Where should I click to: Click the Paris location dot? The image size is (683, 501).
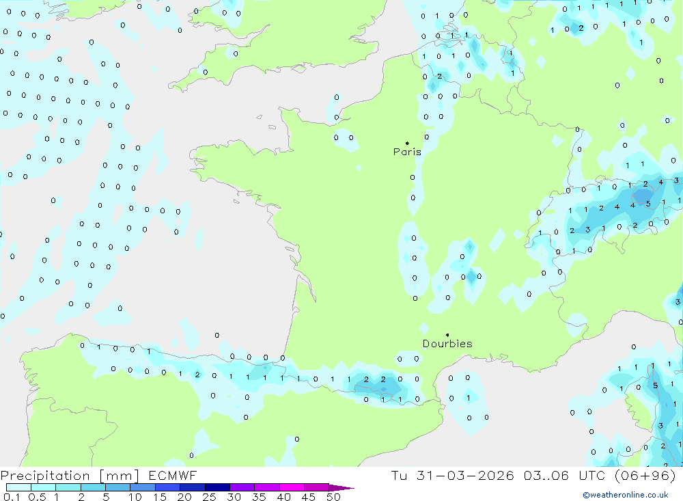(407, 143)
